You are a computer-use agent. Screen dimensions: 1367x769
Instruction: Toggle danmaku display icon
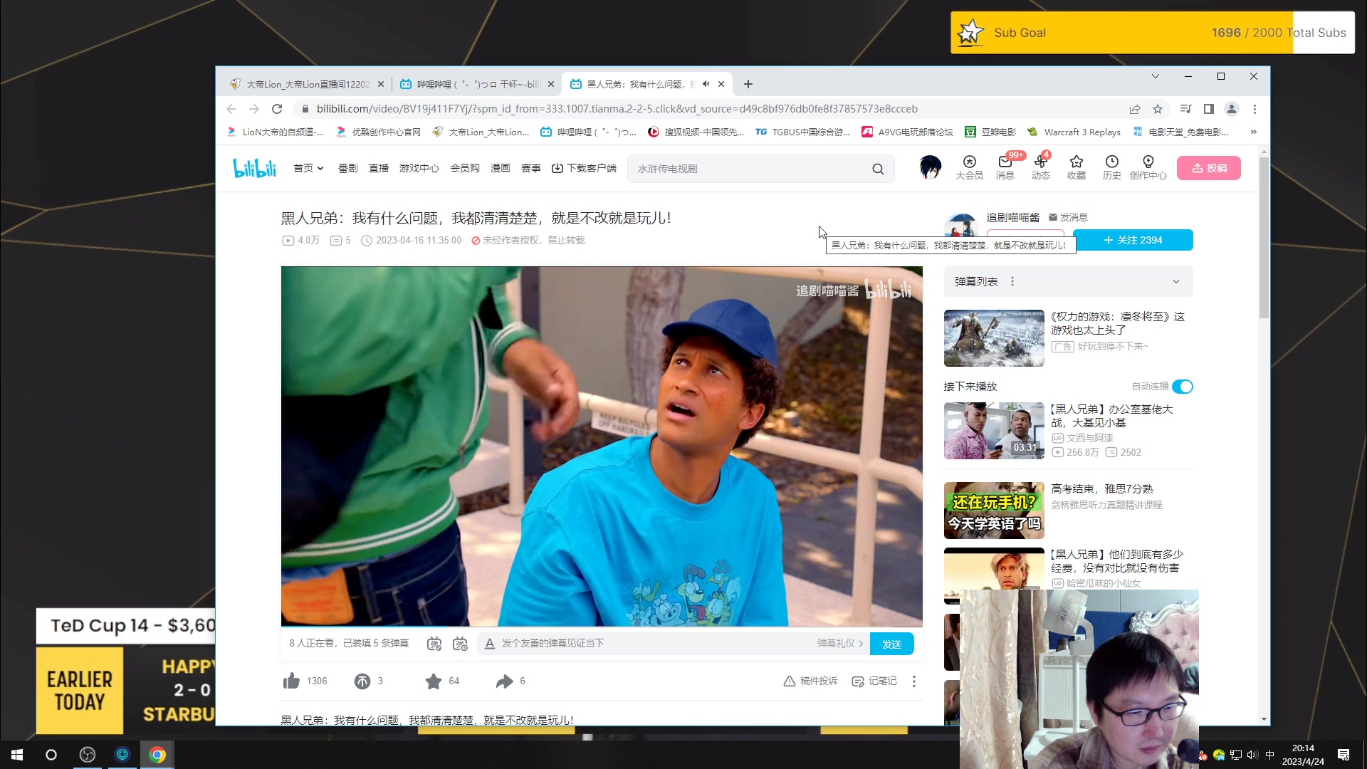pyautogui.click(x=434, y=644)
